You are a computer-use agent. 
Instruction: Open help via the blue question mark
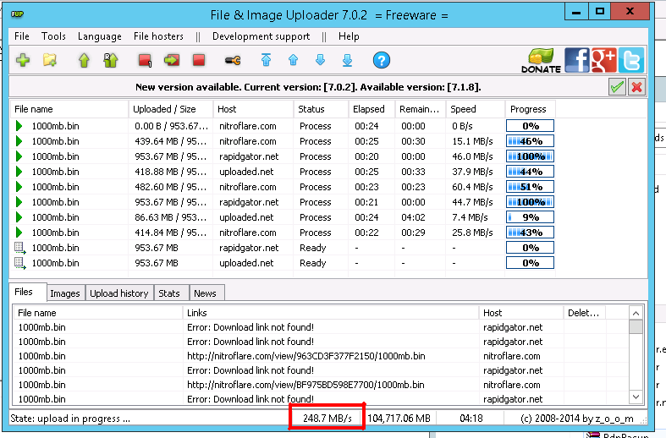pos(382,60)
